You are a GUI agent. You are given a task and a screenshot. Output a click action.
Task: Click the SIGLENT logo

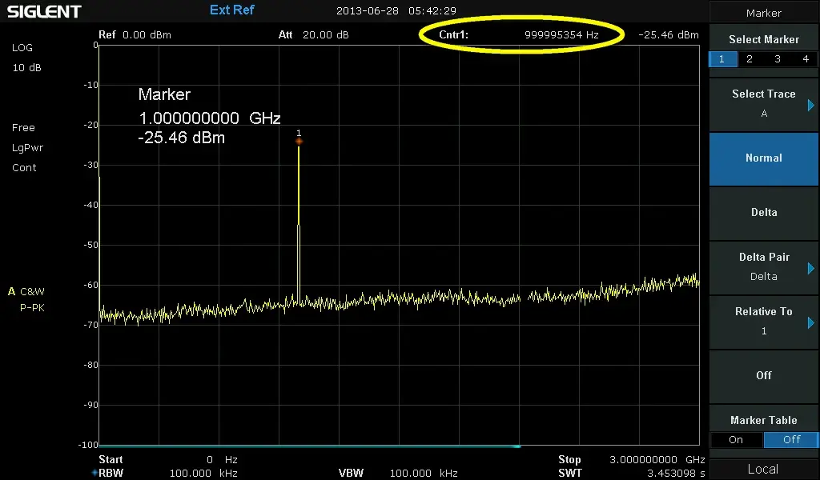44,11
